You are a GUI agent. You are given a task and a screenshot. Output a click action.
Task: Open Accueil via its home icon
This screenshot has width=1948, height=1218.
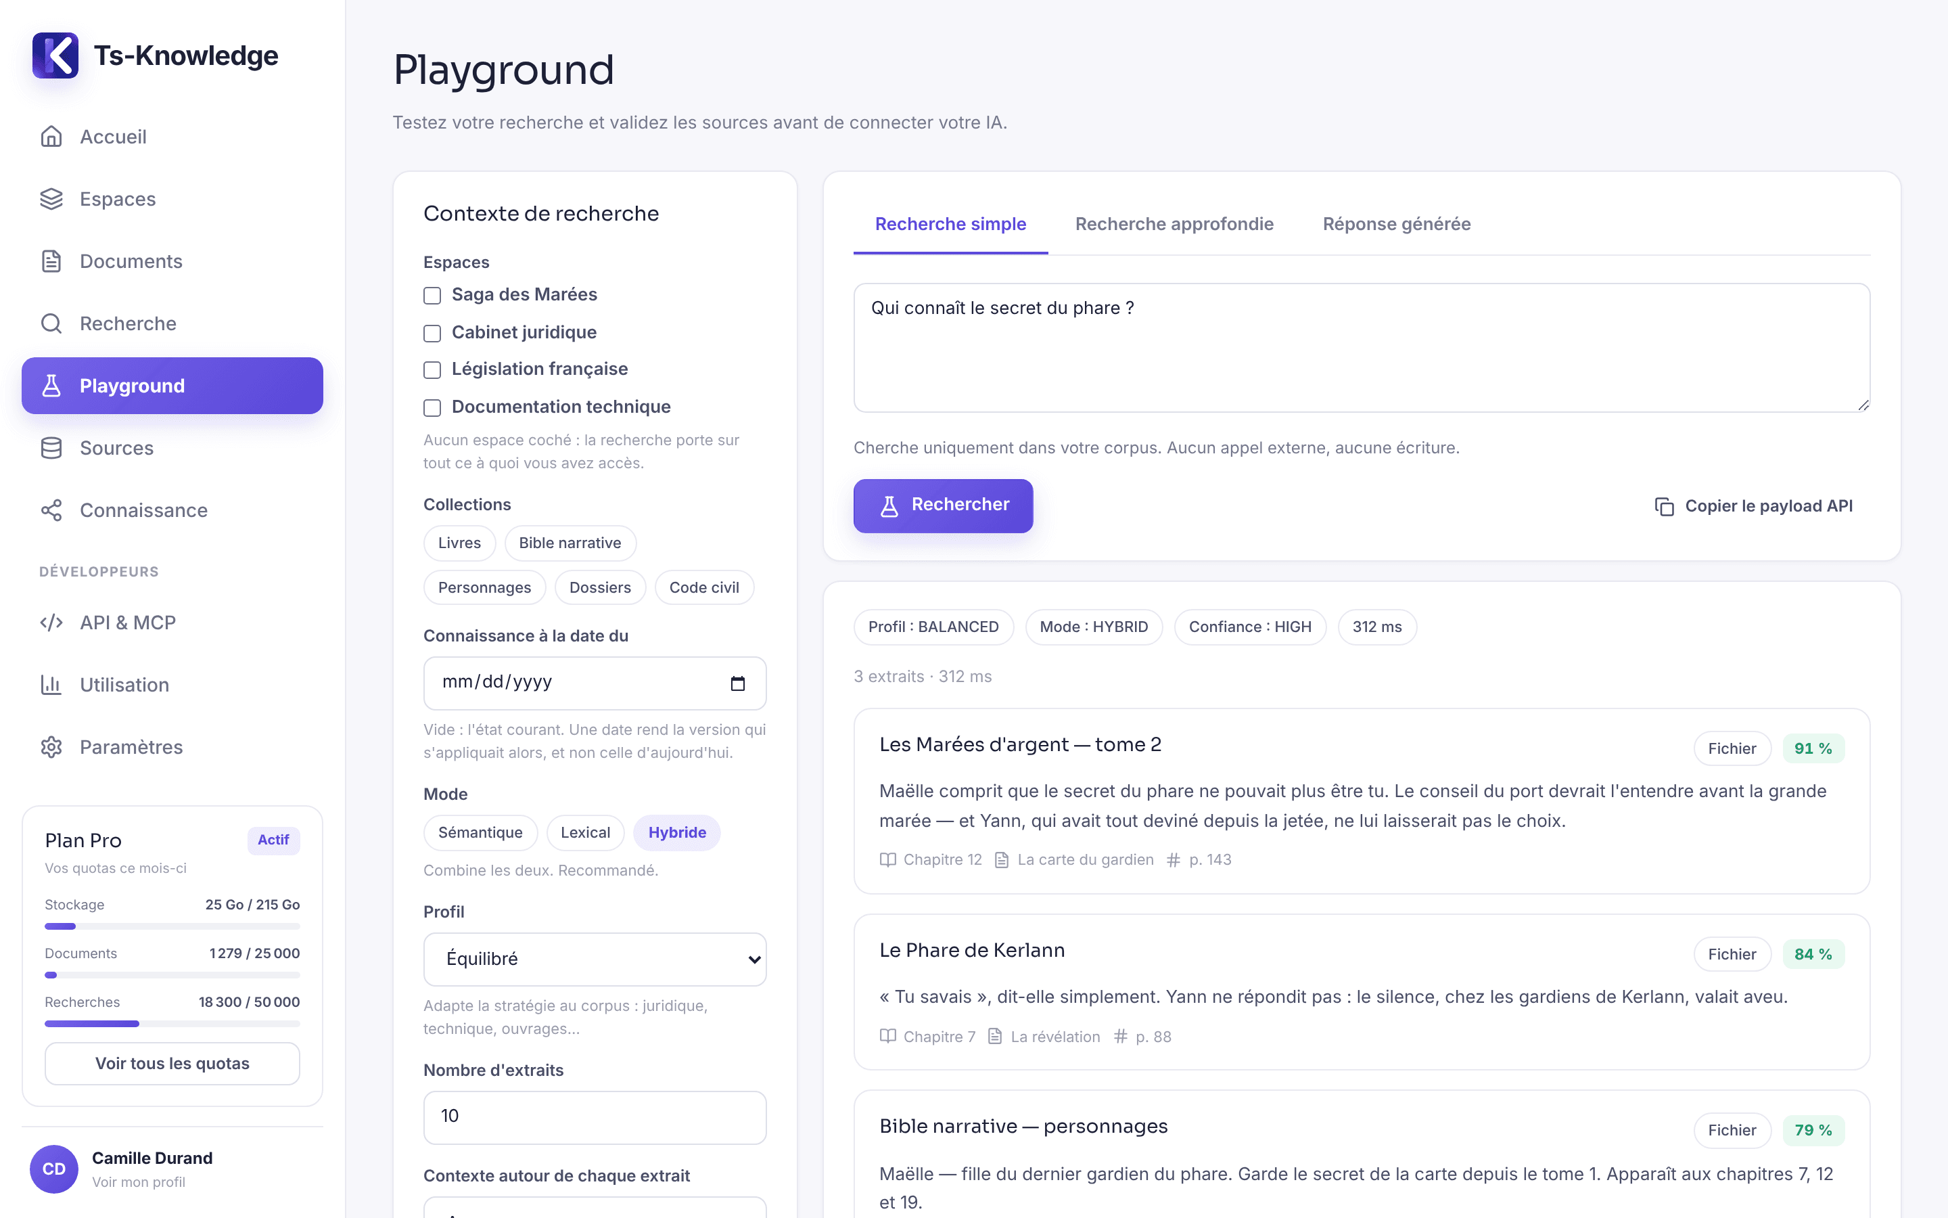pos(51,137)
